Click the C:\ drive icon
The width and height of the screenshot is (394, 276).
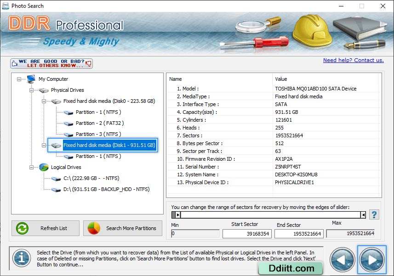56,179
